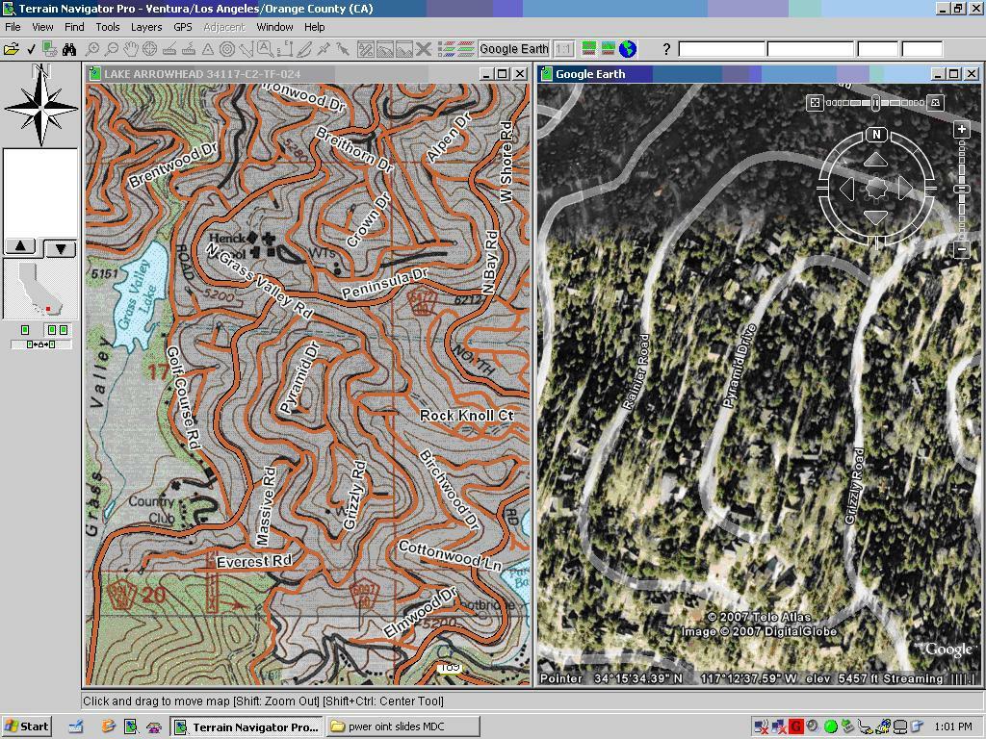Select the hand pan tool
Viewport: 986px width, 739px height.
[131, 49]
